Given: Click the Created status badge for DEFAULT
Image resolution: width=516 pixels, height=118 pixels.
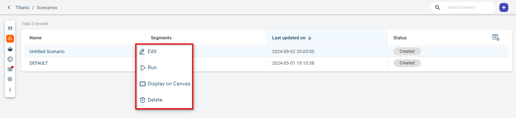Looking at the screenshot, I should click(x=407, y=63).
